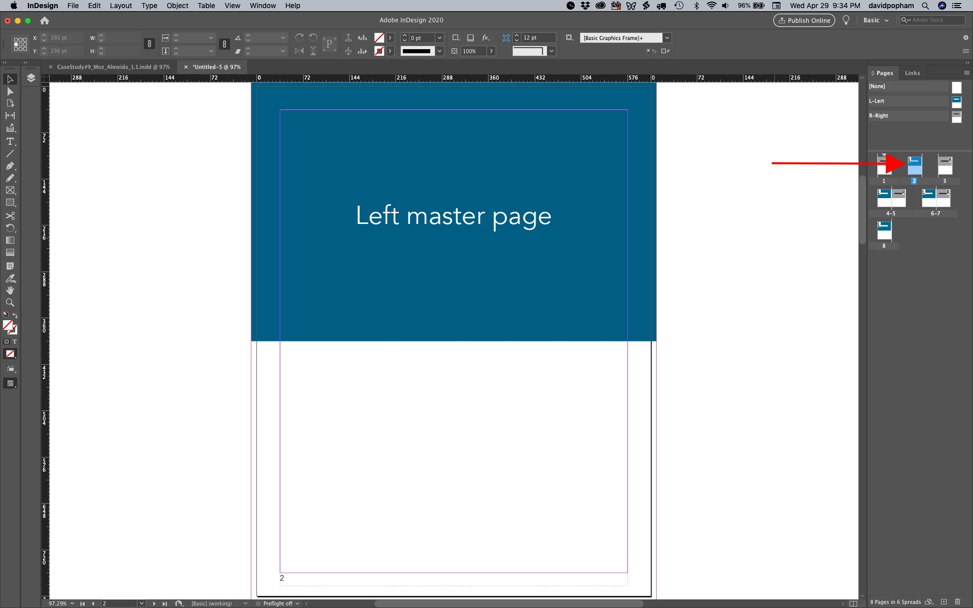The height and width of the screenshot is (608, 973).
Task: Click the Publish Online button
Action: tap(804, 20)
